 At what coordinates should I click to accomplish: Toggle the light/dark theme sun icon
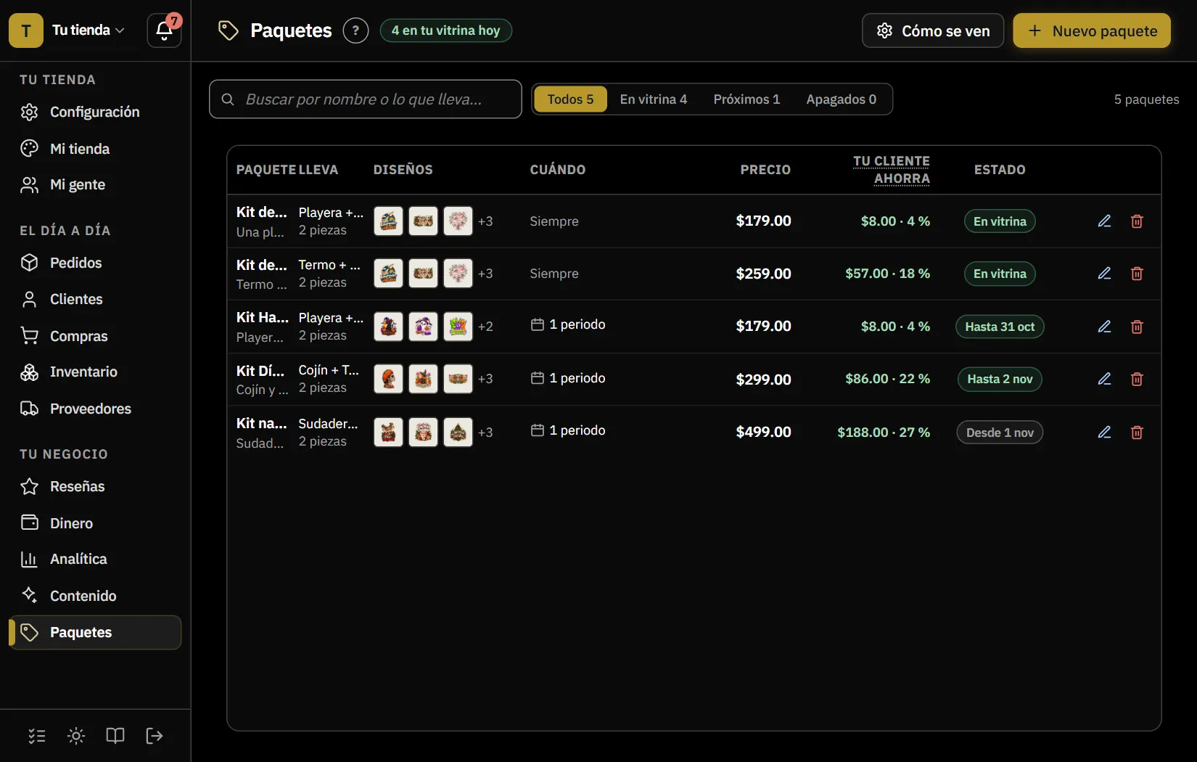pos(76,736)
